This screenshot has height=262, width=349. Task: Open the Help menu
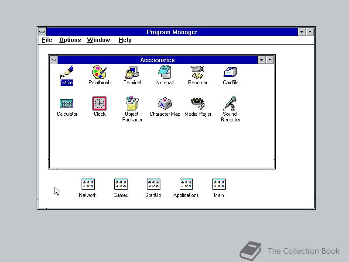coord(125,40)
